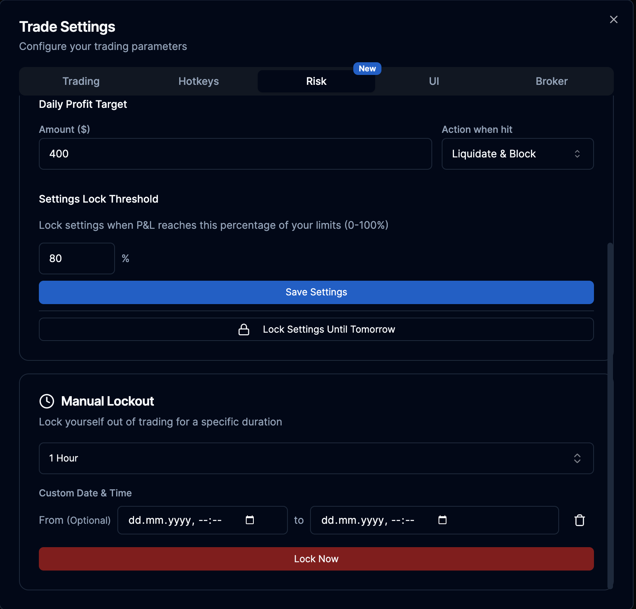Click the red Lock Now button
The image size is (636, 609).
pyautogui.click(x=316, y=559)
